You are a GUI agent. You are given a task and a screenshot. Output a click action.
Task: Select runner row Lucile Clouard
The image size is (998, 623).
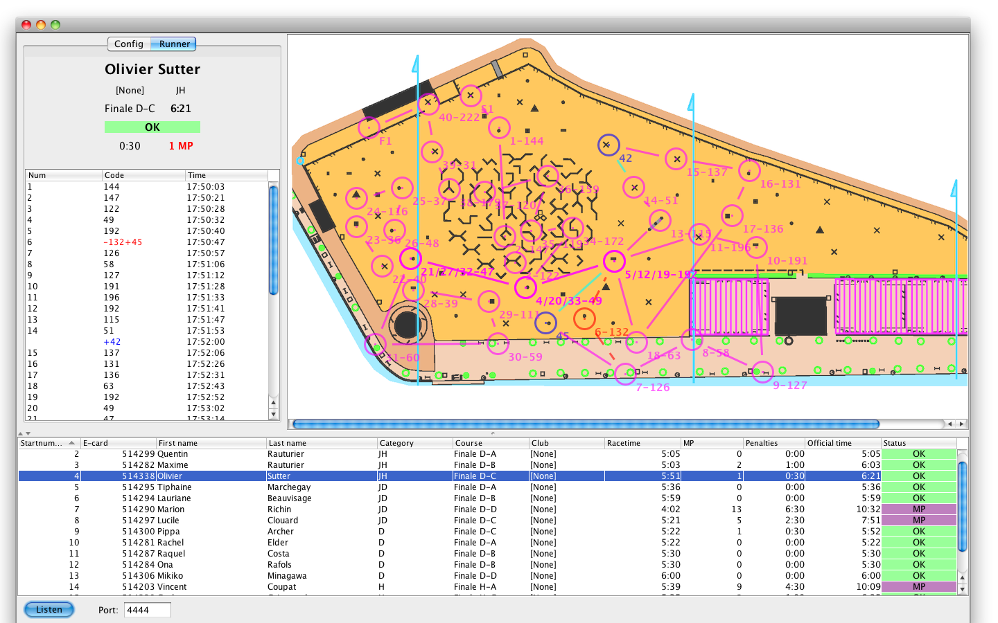click(487, 521)
